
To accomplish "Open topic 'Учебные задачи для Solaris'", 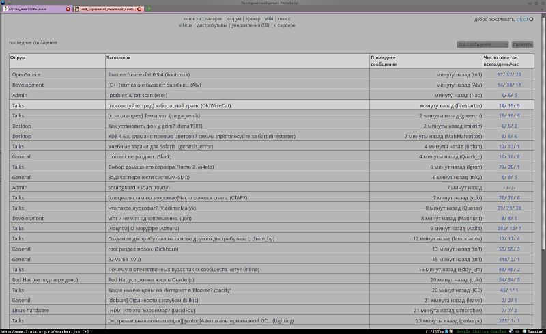I will 160,146.
